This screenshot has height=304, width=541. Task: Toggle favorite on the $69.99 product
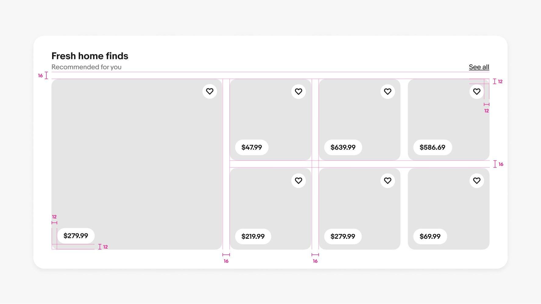coord(477,181)
